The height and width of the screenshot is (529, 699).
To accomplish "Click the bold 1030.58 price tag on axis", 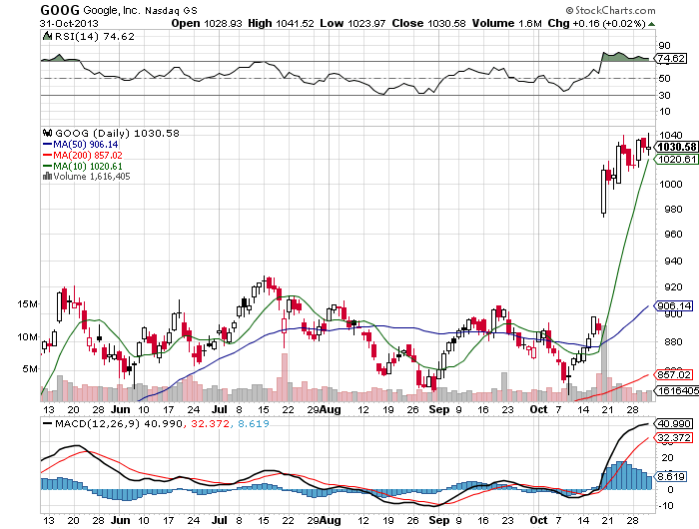I will coord(677,147).
